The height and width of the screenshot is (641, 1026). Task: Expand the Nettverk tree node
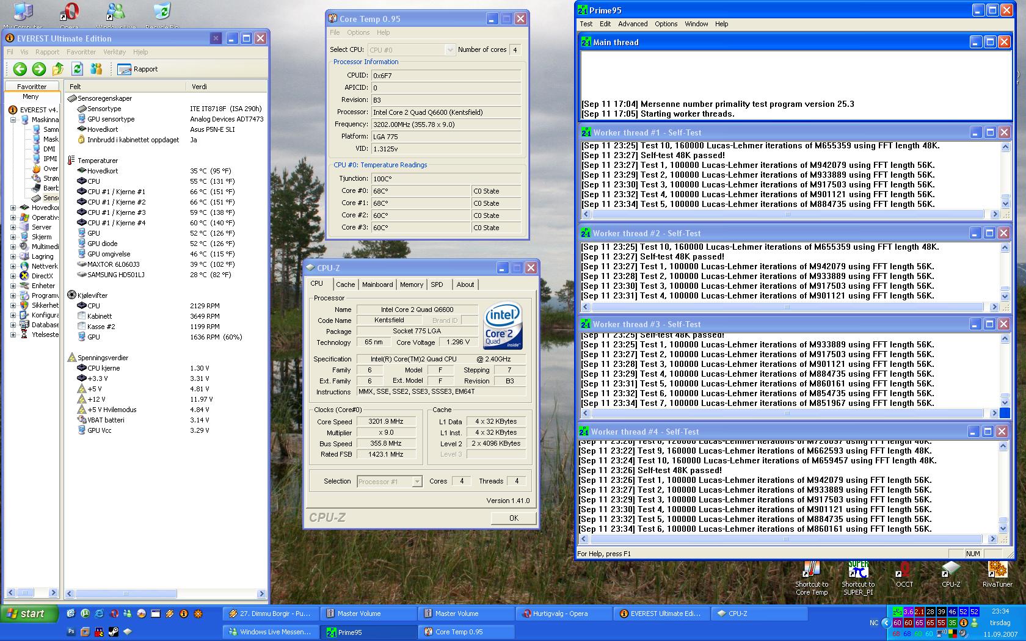[x=13, y=266]
